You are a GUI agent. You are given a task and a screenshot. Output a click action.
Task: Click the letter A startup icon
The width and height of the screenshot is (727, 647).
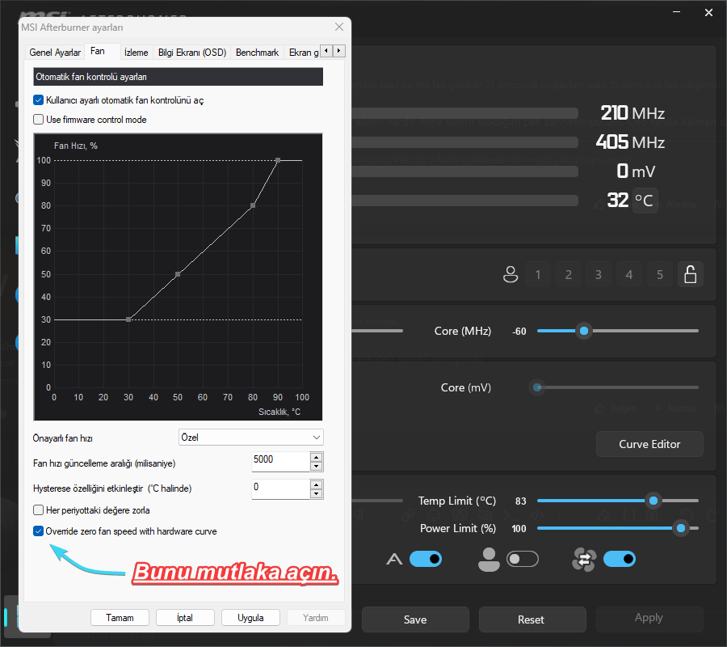click(x=394, y=560)
